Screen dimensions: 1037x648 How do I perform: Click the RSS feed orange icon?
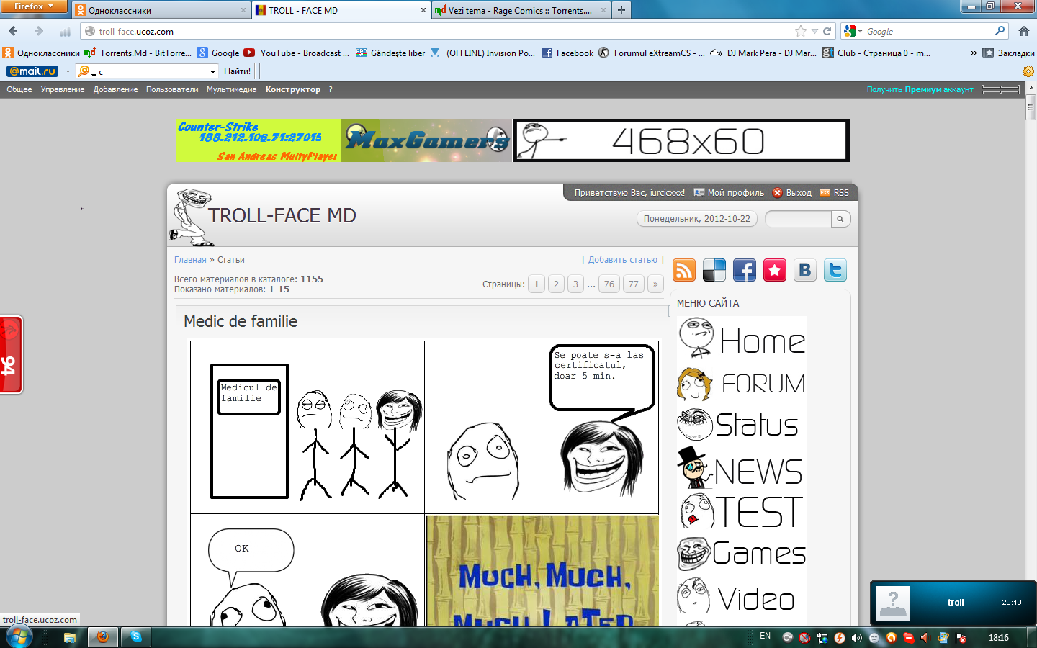click(684, 270)
